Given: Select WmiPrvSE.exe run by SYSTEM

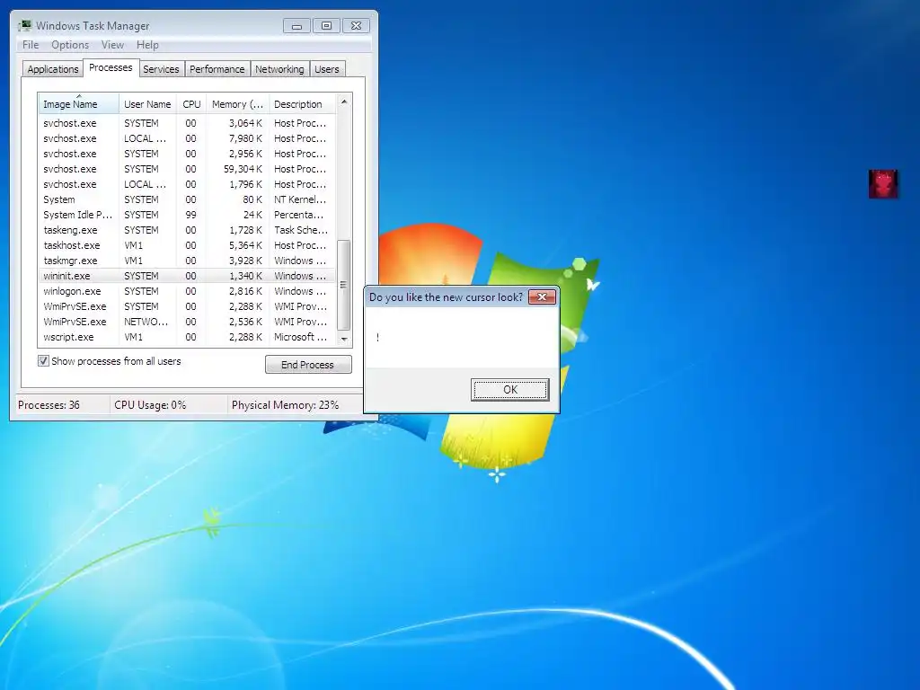Looking at the screenshot, I should pos(187,306).
